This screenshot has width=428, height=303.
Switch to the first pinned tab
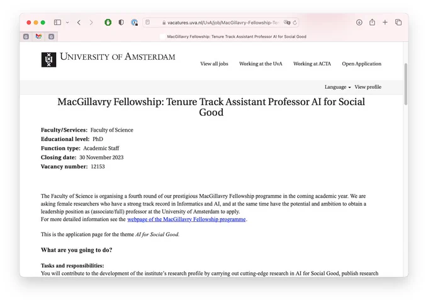pyautogui.click(x=26, y=37)
